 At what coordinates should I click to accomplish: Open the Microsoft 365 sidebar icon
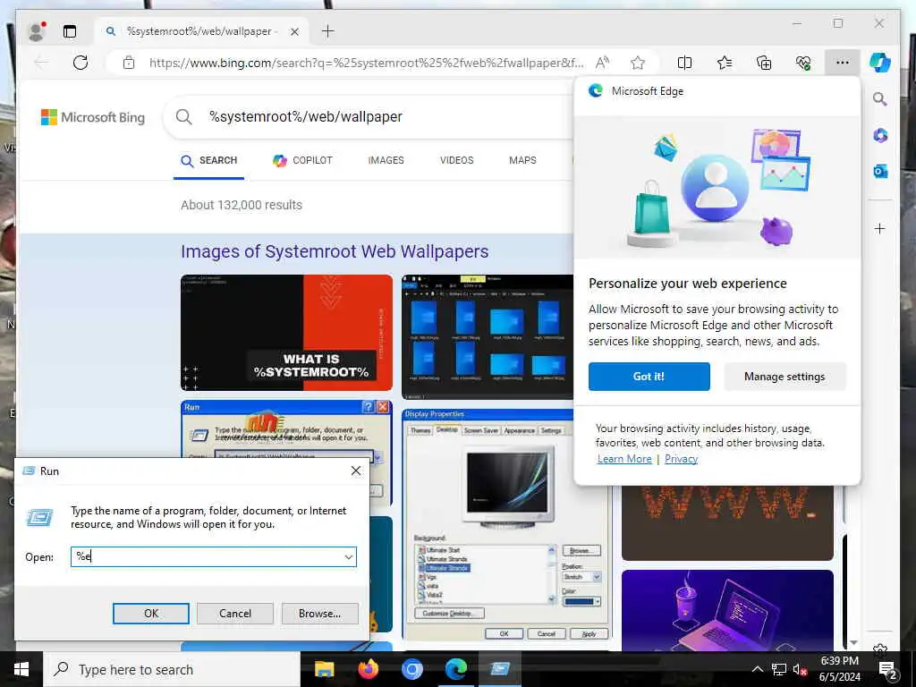point(880,136)
